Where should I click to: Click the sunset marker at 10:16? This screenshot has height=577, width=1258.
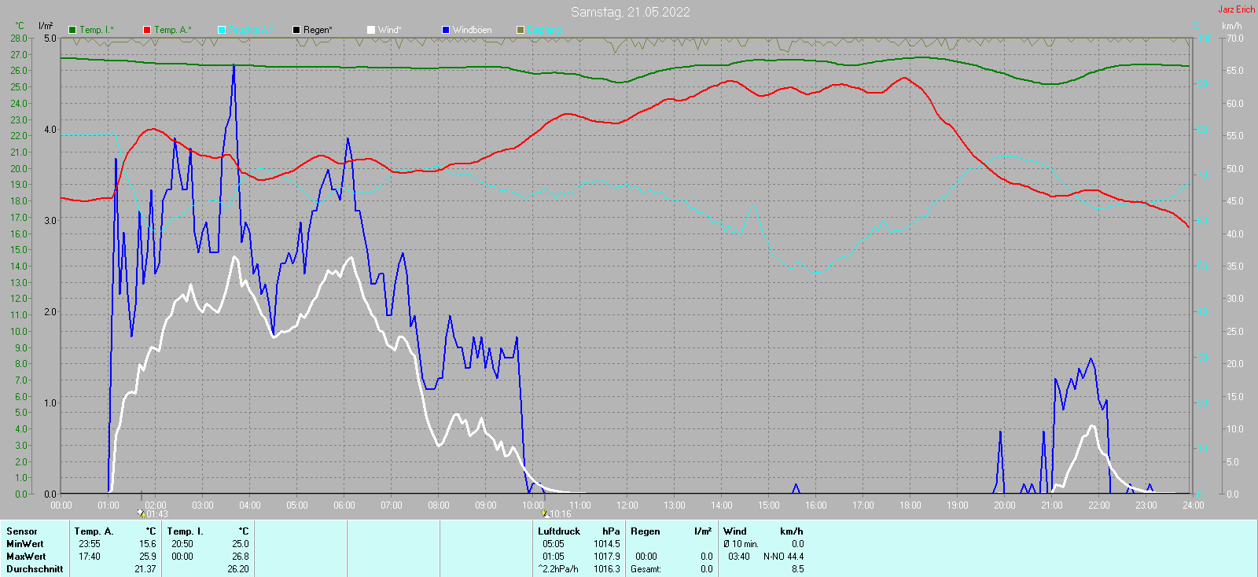(544, 513)
